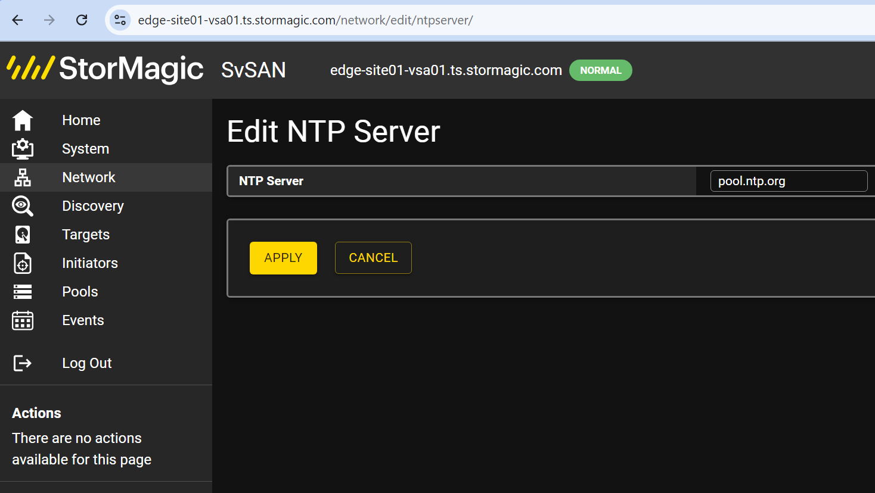Apply the NTP server change
875x493 pixels.
coord(283,258)
